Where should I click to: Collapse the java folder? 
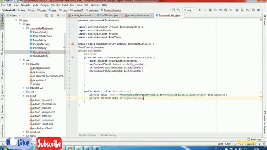click(20, 24)
